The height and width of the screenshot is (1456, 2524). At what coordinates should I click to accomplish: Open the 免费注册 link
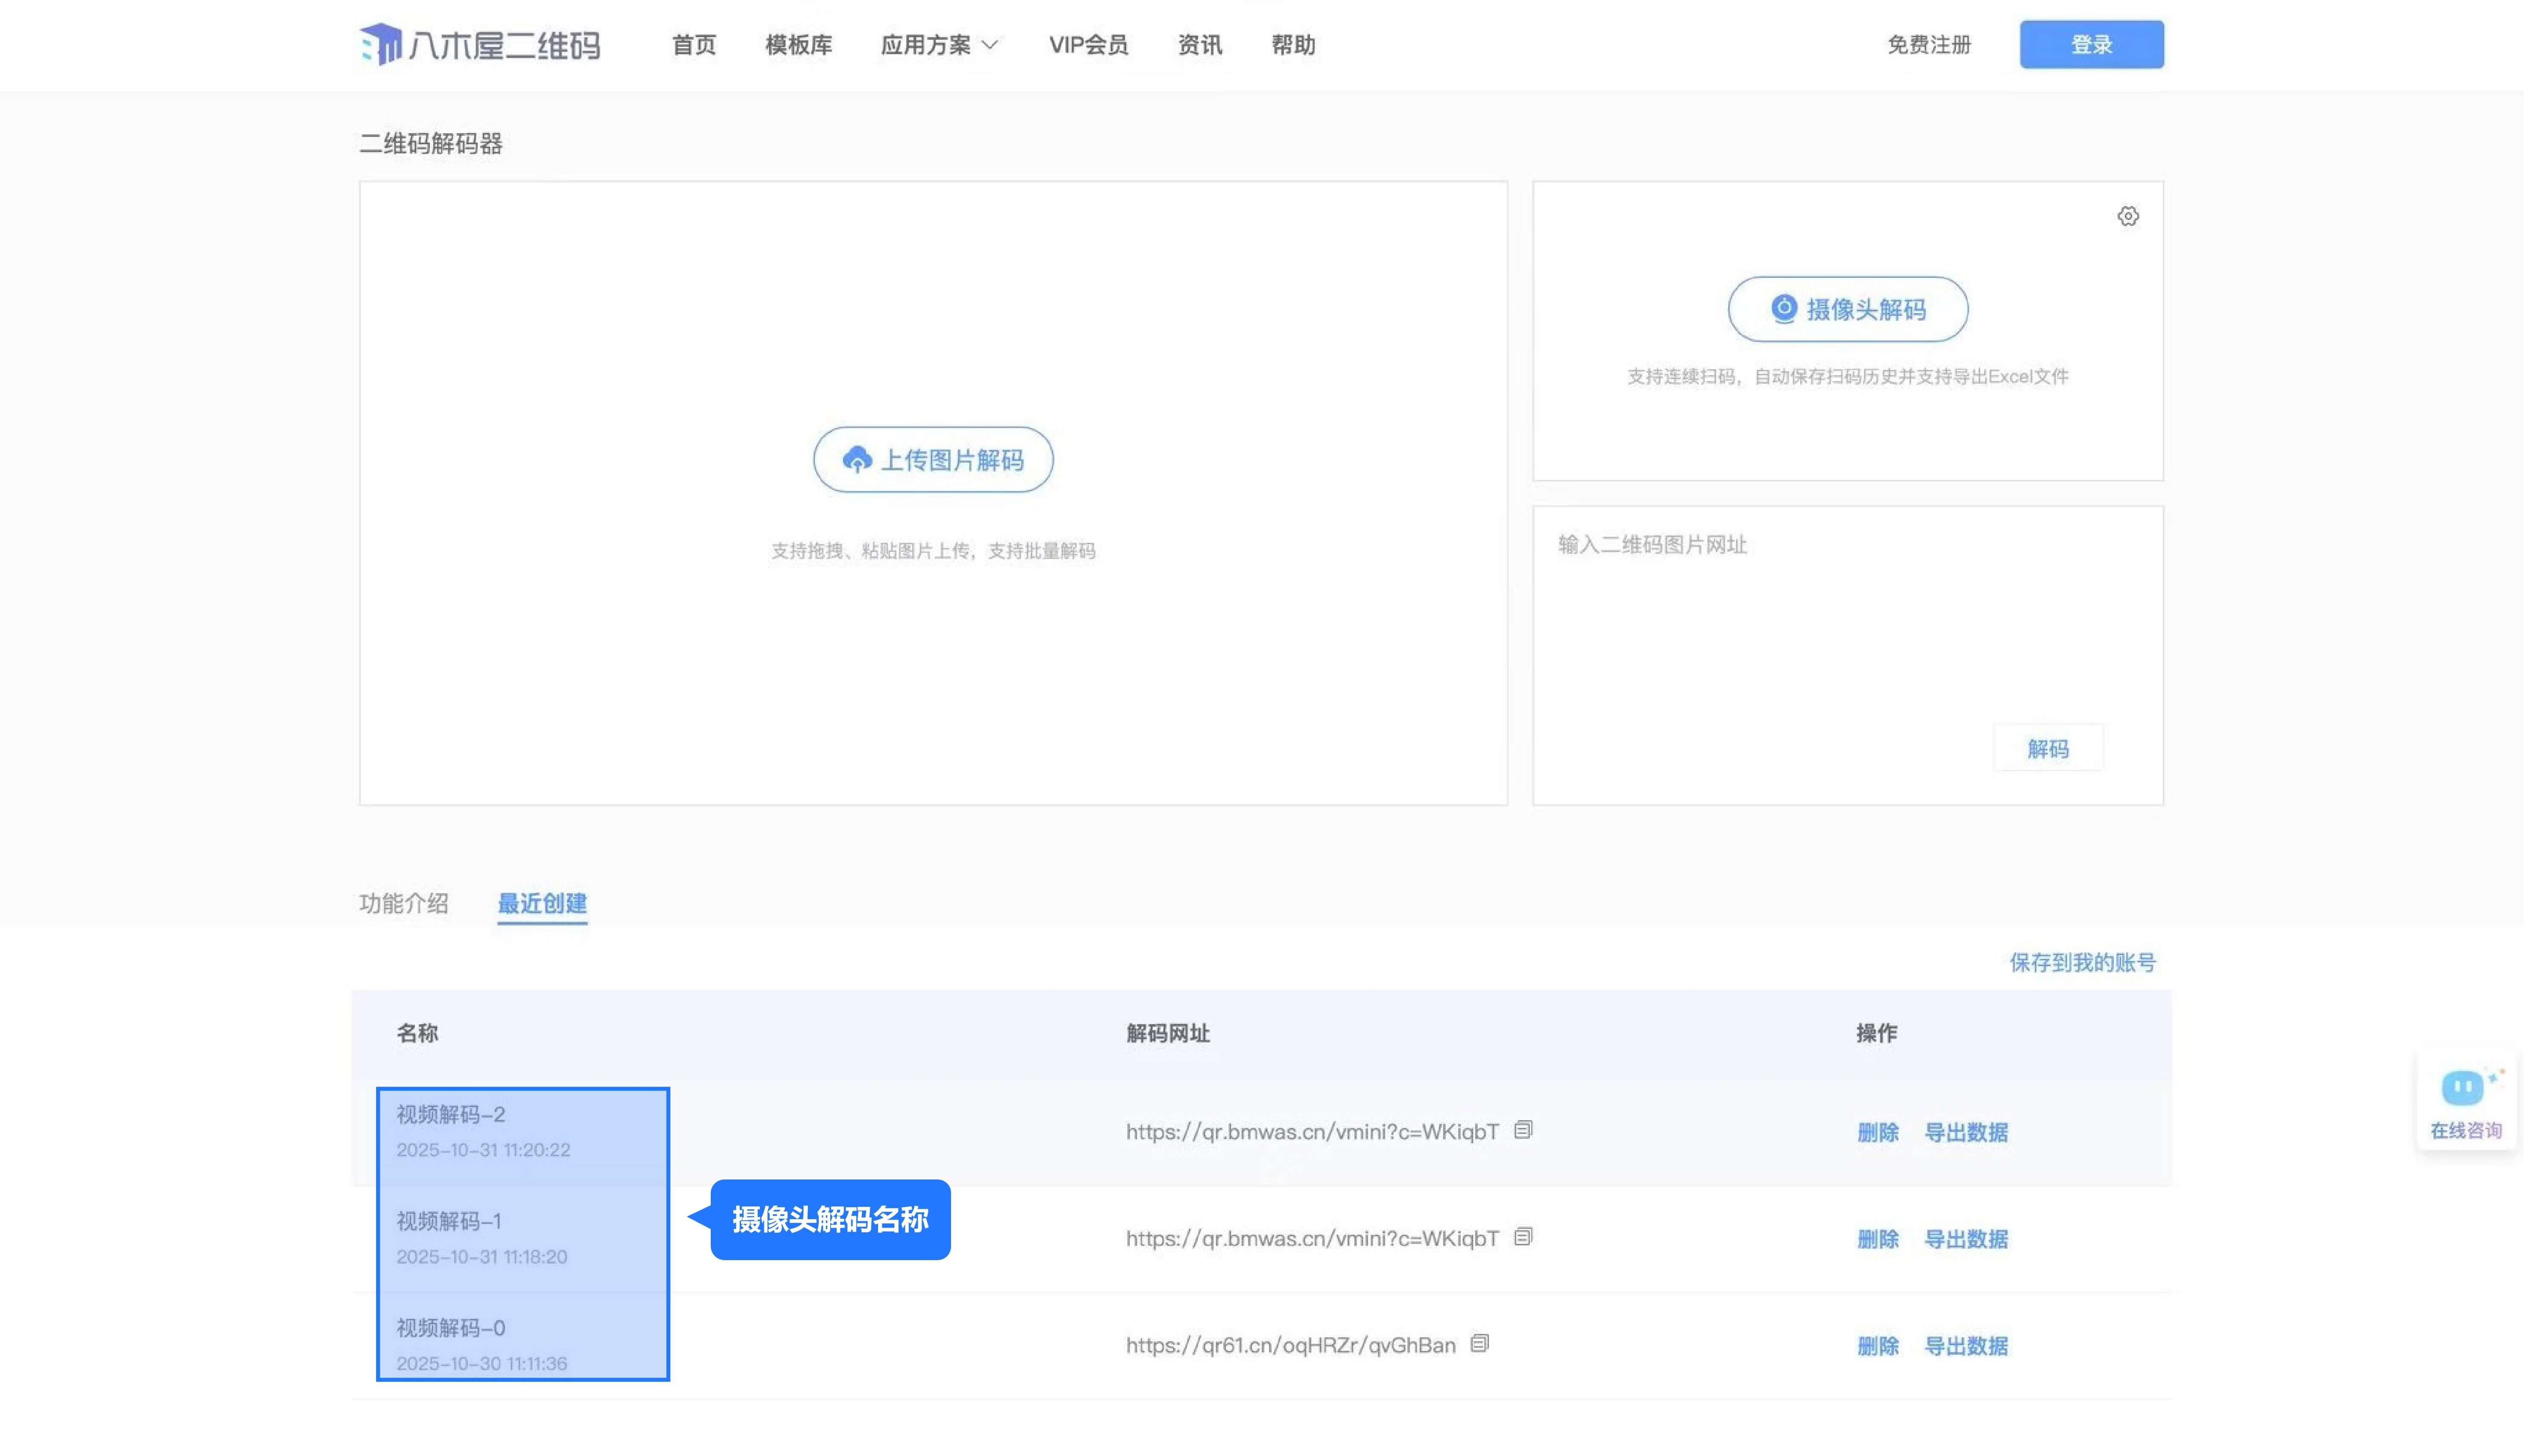pos(1928,45)
